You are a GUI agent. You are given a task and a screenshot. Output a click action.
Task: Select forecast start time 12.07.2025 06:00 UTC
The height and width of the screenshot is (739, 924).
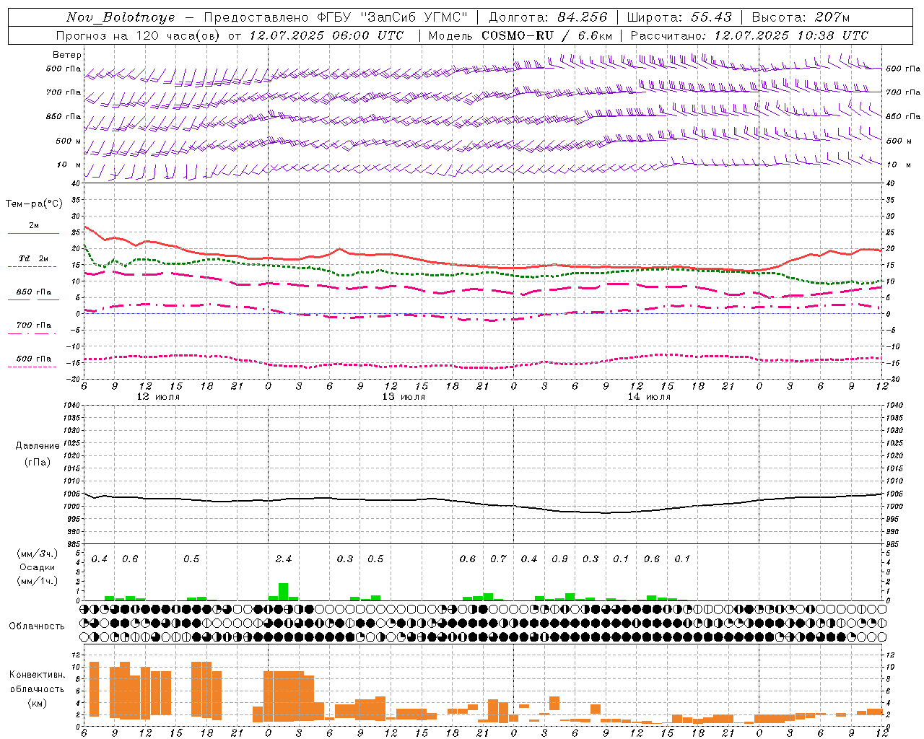[x=326, y=35]
